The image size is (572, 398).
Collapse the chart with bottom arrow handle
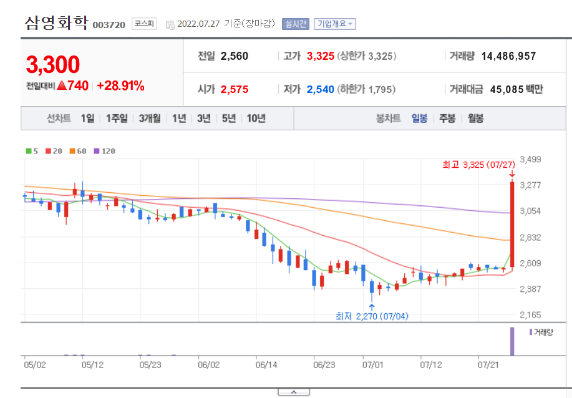tap(294, 392)
